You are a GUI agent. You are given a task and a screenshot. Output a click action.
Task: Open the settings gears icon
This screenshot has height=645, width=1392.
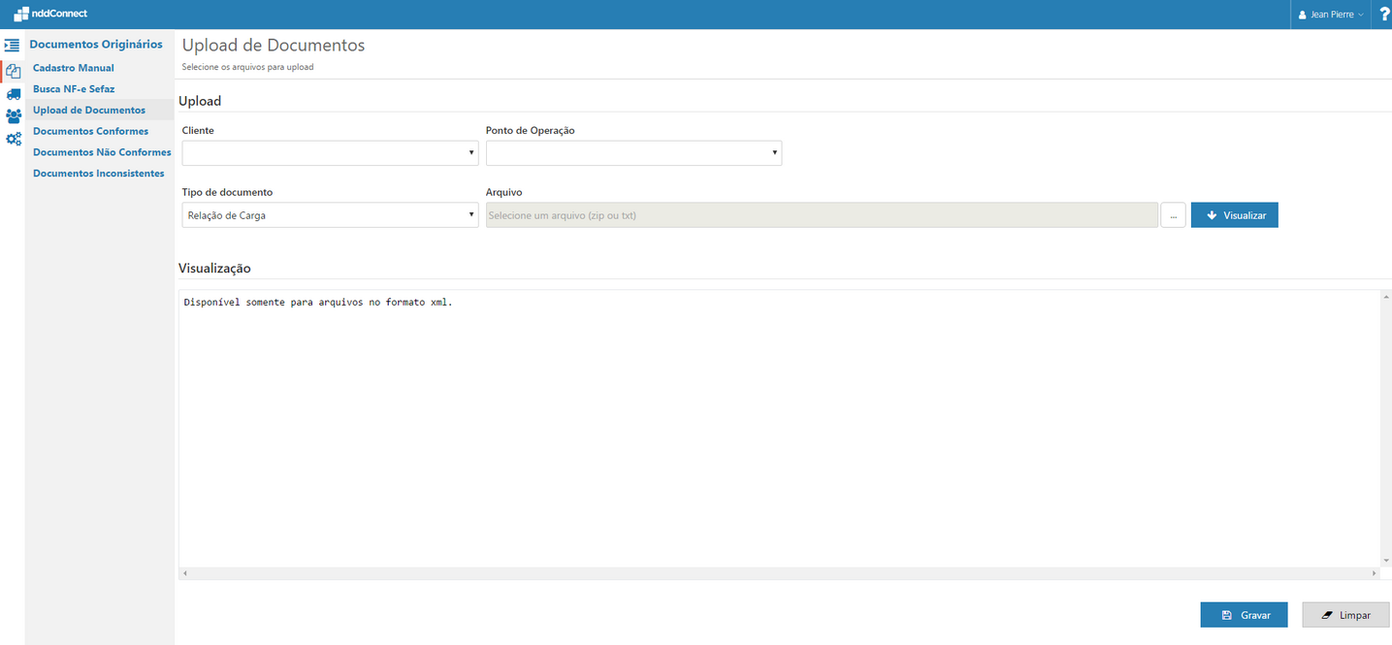(13, 140)
